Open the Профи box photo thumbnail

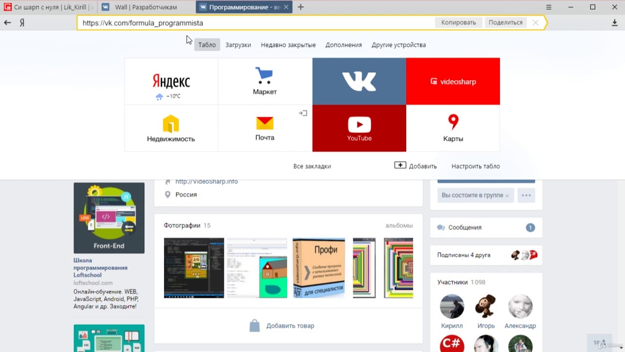tap(319, 268)
